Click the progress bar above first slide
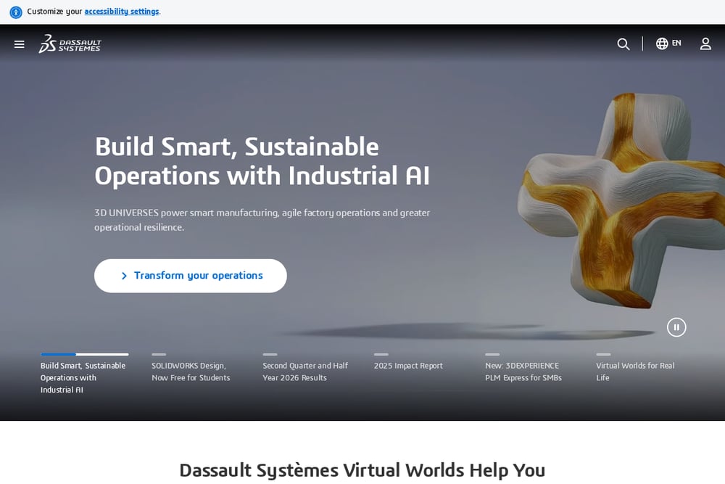Image resolution: width=725 pixels, height=484 pixels. point(85,354)
